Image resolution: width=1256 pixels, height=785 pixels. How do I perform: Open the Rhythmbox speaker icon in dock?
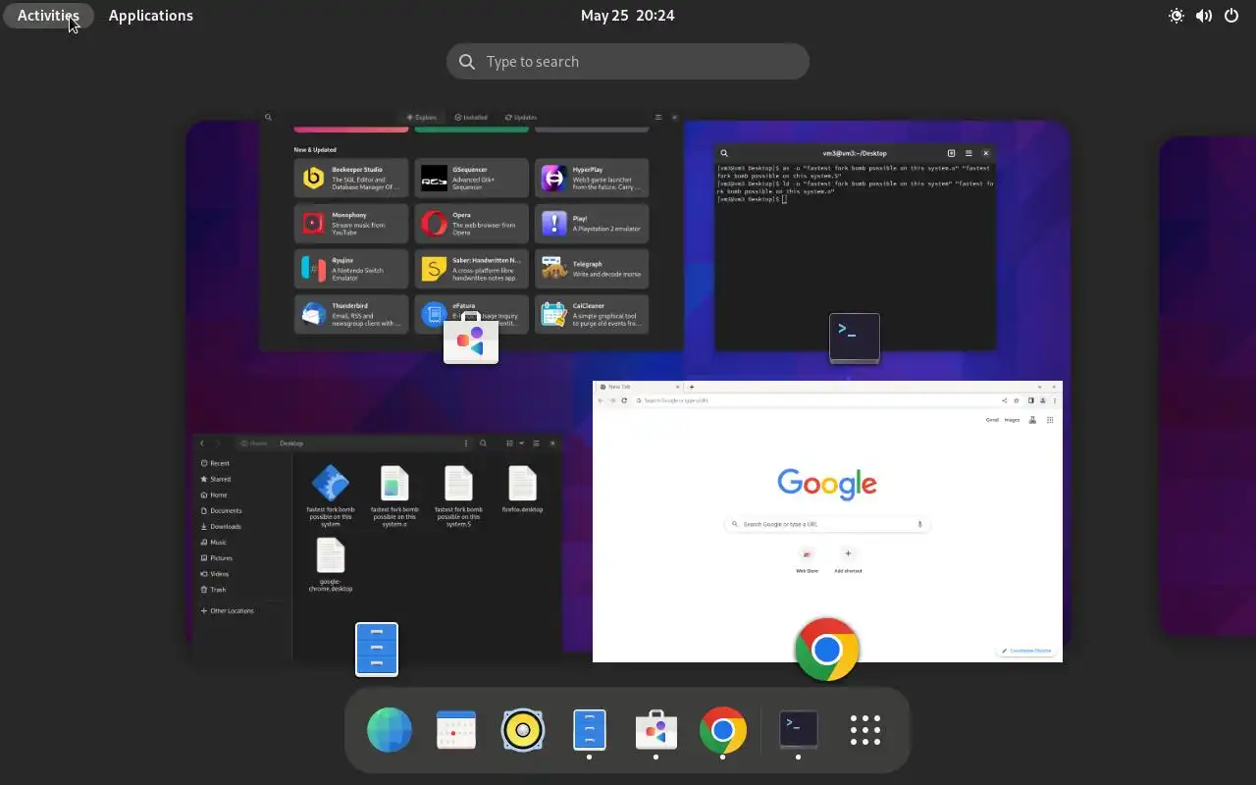523,730
